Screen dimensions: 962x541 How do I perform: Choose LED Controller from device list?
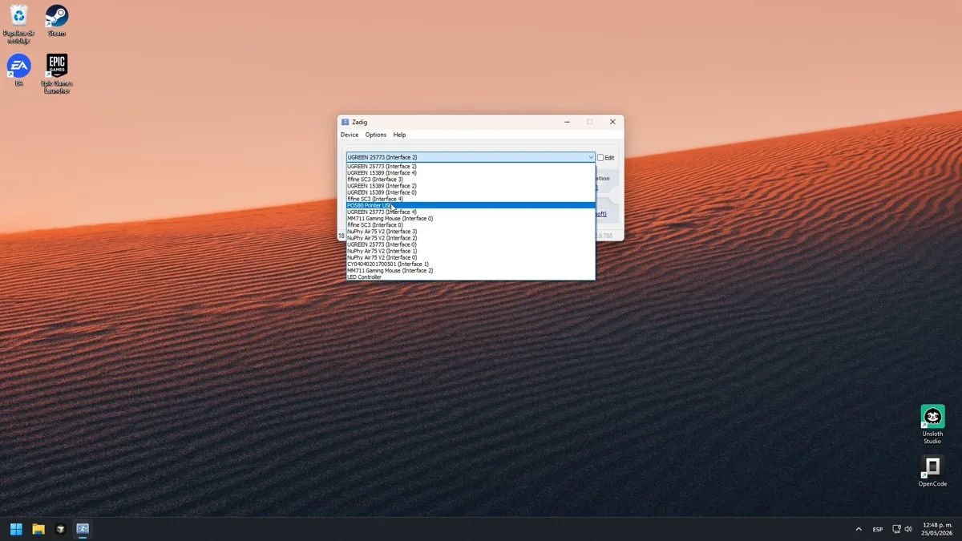tap(471, 277)
